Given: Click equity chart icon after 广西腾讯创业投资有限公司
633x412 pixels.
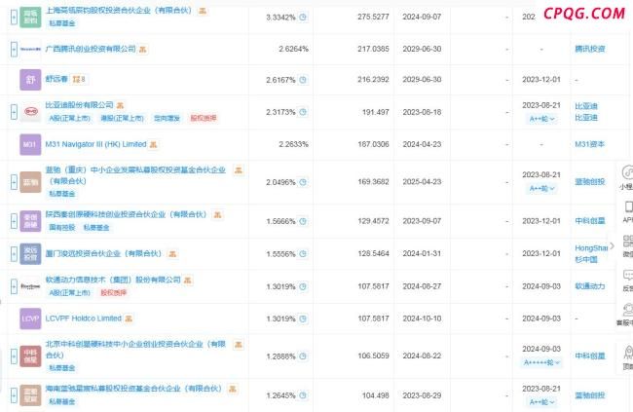Looking at the screenshot, I should (x=142, y=50).
